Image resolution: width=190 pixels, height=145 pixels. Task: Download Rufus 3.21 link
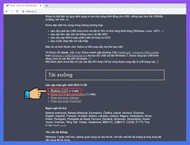(x=59, y=91)
